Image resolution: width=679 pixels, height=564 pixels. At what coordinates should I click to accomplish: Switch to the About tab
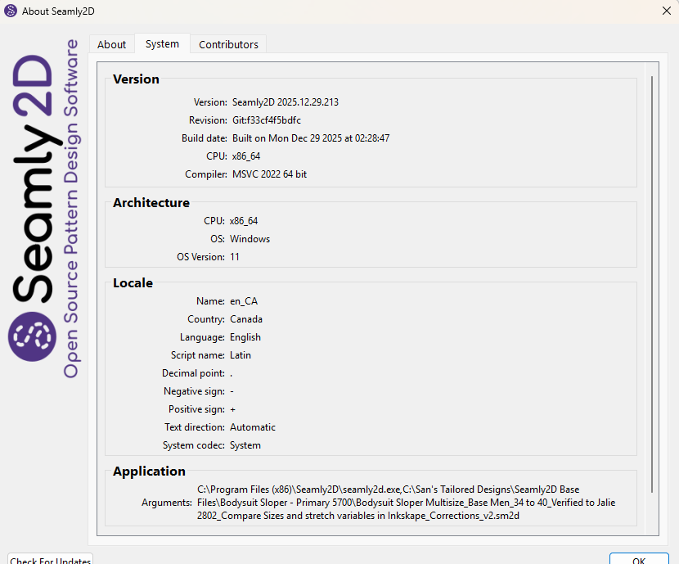pos(112,44)
